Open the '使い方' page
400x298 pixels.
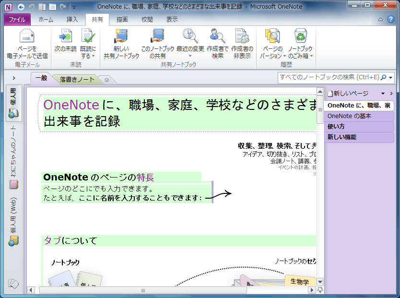(x=359, y=127)
